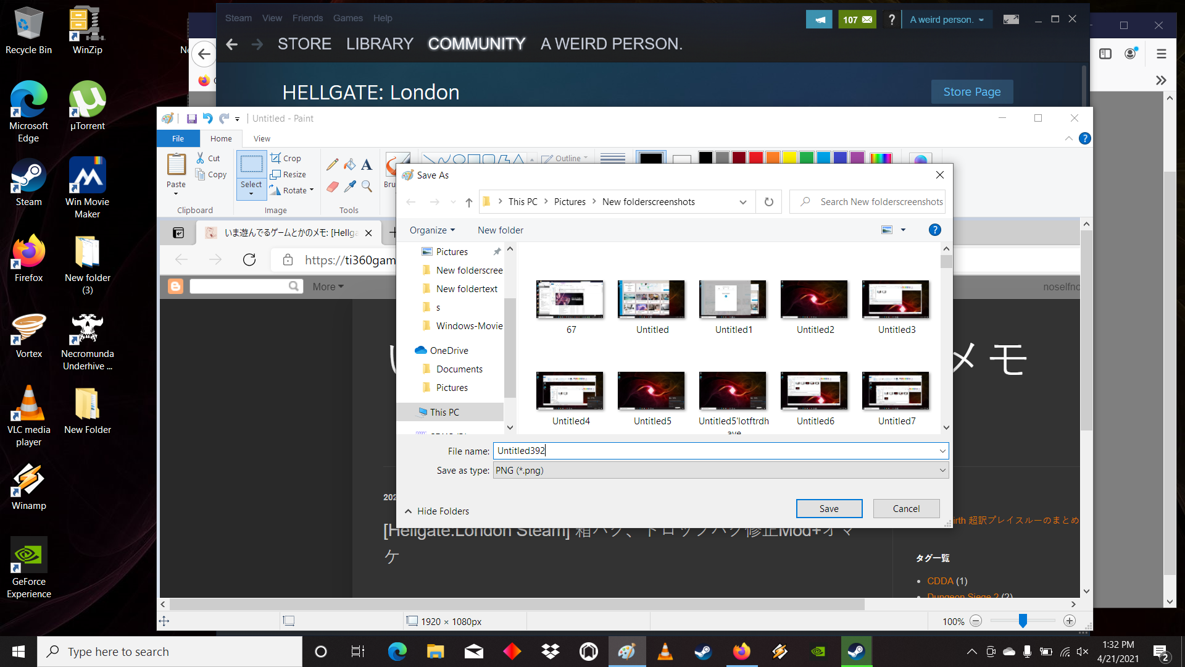Choose the Eraser tool
The height and width of the screenshot is (667, 1185).
tap(332, 187)
